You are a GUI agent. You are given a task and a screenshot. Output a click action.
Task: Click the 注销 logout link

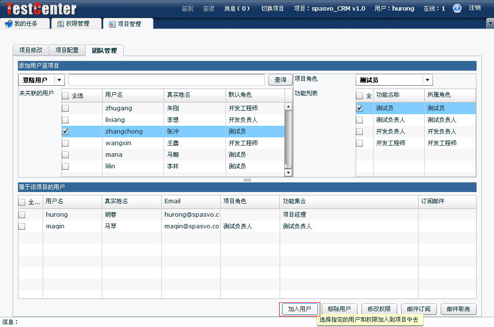tap(475, 8)
